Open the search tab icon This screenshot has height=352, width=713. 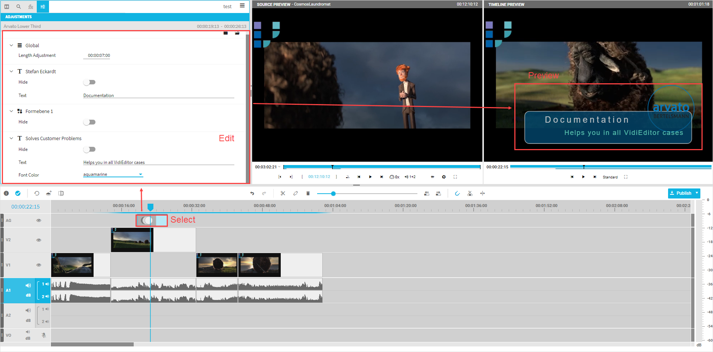[19, 6]
